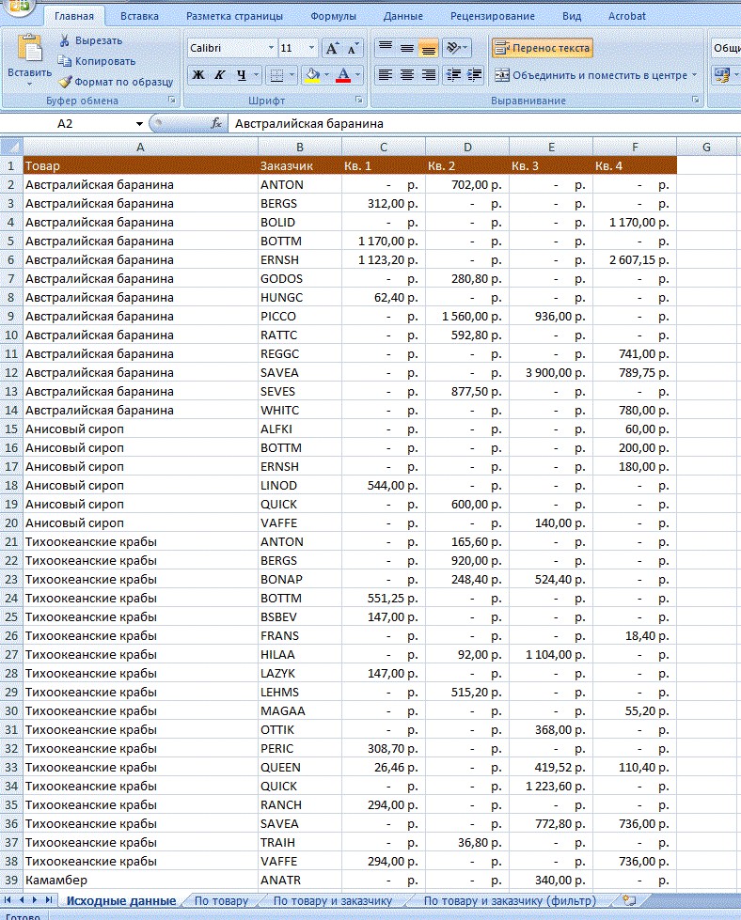The image size is (741, 920).
Task: Align text to bottom
Action: click(x=429, y=48)
